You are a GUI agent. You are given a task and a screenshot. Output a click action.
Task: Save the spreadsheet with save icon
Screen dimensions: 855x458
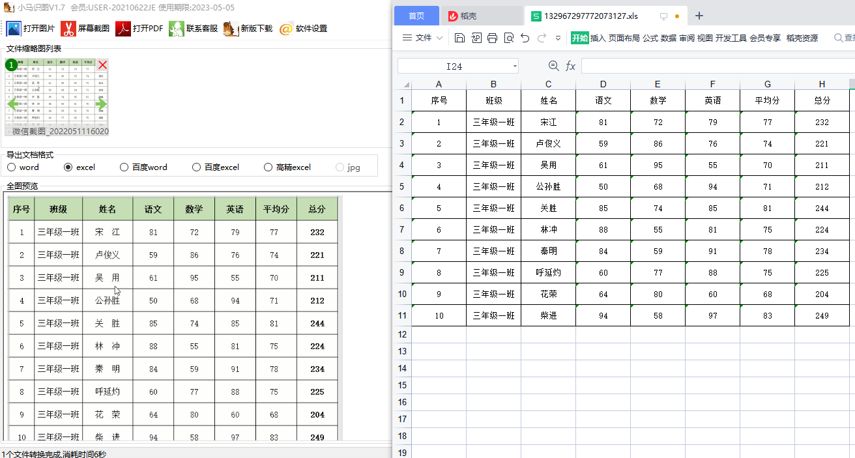459,38
